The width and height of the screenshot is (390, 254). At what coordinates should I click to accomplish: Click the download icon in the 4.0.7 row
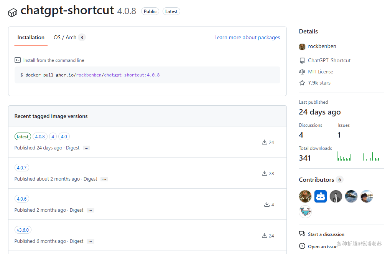(264, 173)
